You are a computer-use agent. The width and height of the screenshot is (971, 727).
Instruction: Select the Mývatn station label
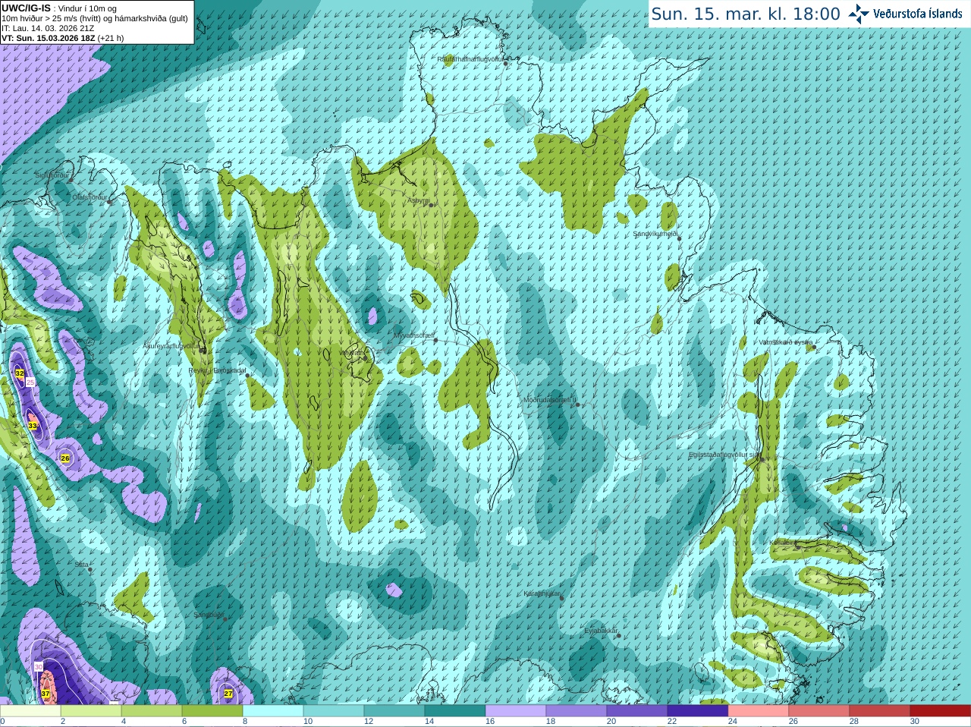[352, 352]
